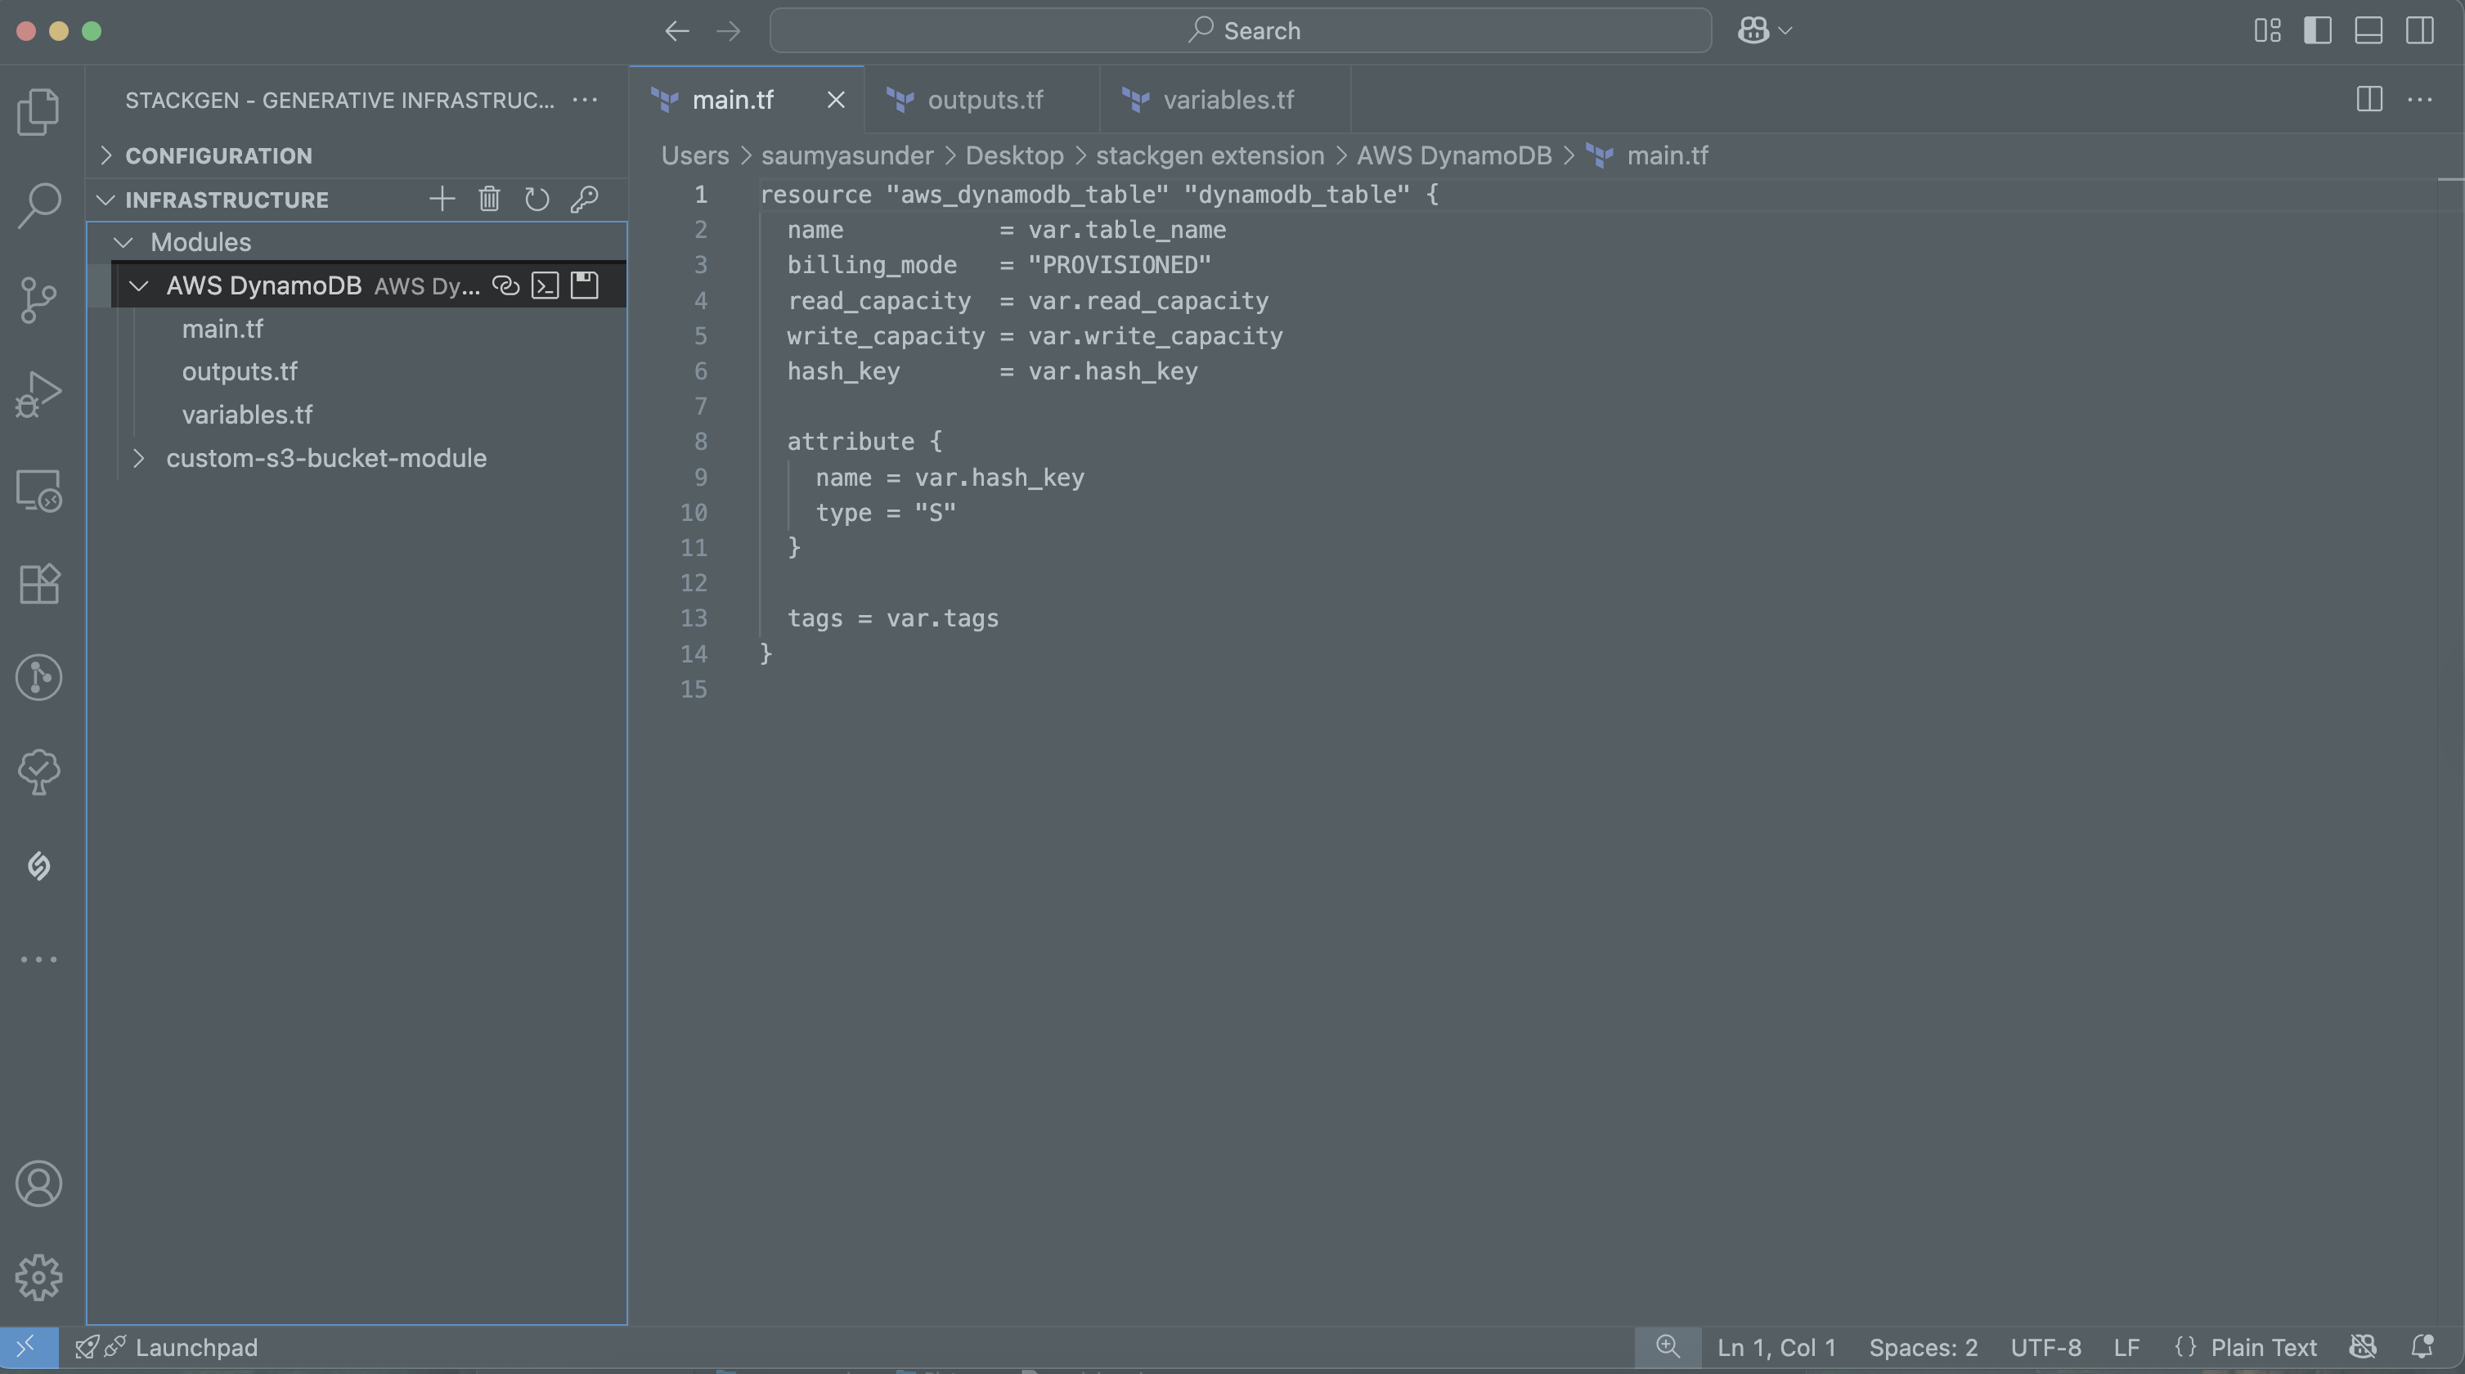Split the editor to the right
The height and width of the screenshot is (1374, 2465).
pos(2368,100)
